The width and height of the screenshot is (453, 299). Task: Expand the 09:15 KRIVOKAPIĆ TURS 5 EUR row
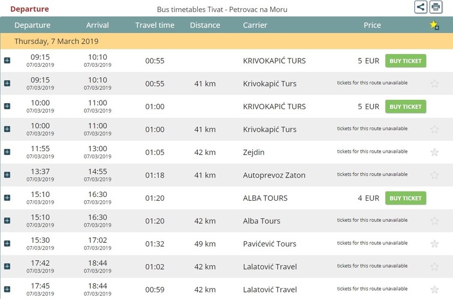click(x=7, y=61)
